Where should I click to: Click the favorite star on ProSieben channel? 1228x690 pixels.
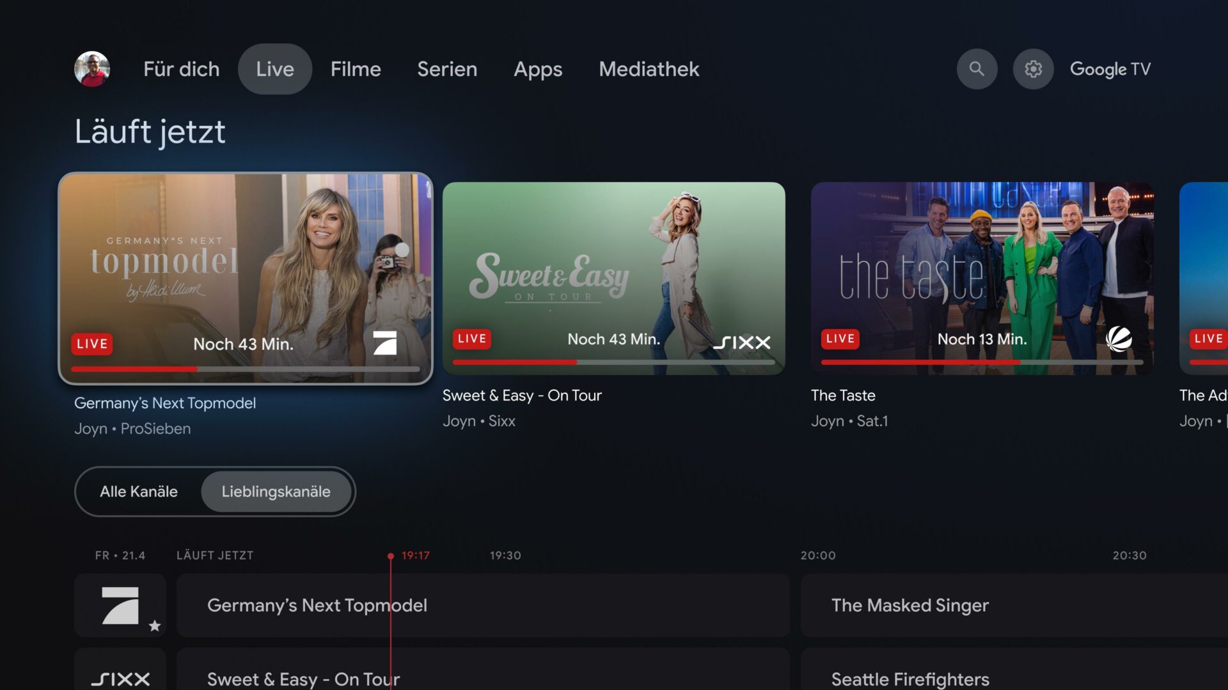[155, 625]
